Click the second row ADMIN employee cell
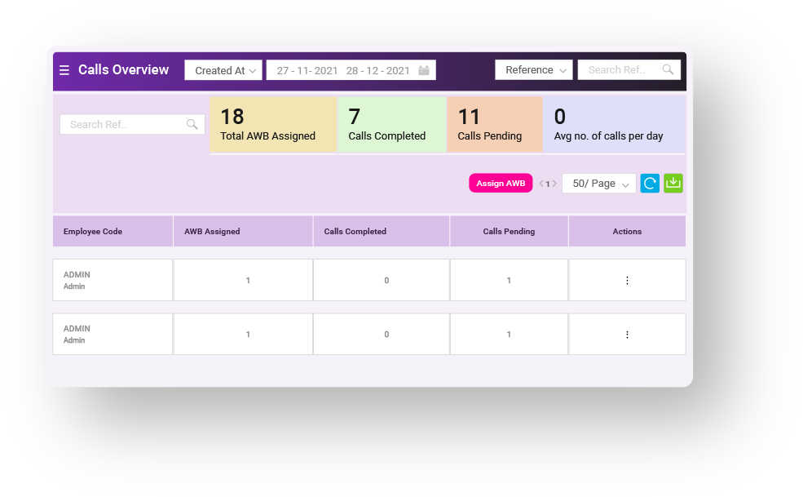 point(113,334)
